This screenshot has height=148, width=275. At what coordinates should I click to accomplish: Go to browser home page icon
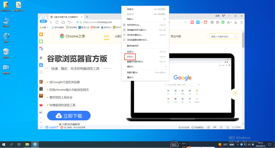click(x=63, y=22)
